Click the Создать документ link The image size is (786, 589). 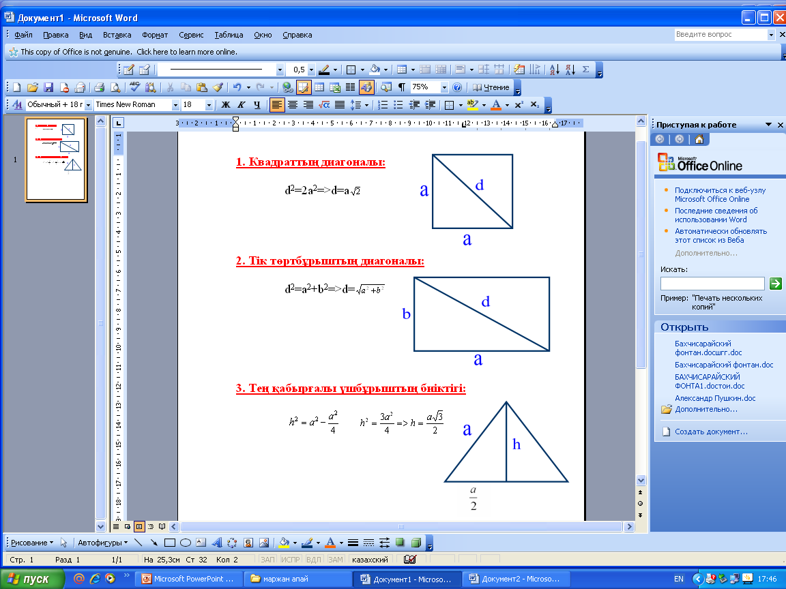coord(711,432)
